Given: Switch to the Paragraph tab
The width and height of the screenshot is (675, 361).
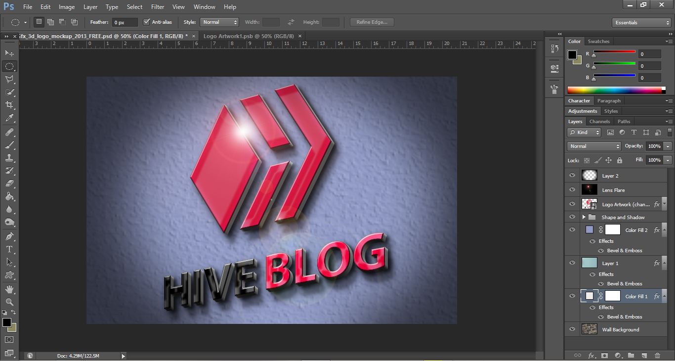Looking at the screenshot, I should click(x=609, y=100).
